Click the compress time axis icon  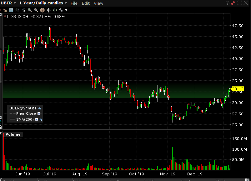click(x=55, y=10)
